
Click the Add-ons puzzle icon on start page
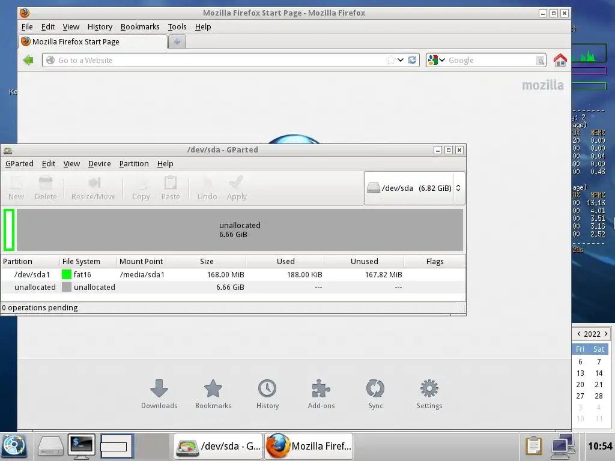tap(321, 388)
